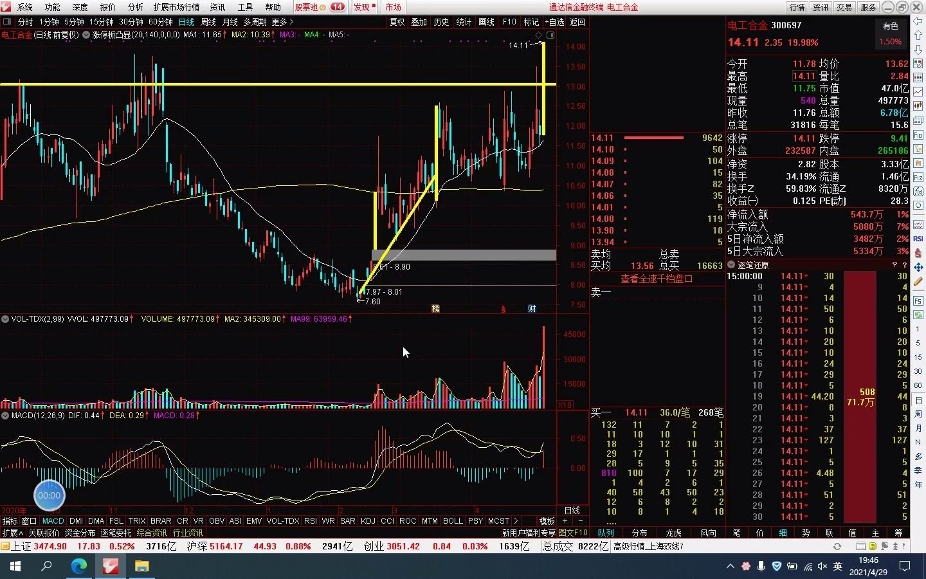Viewport: 926px width, 579px height.
Task: Select 日 period in right sidebar
Action: click(918, 400)
